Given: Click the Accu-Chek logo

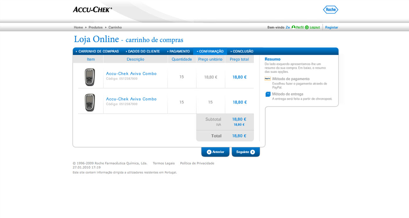Looking at the screenshot, I should [92, 10].
